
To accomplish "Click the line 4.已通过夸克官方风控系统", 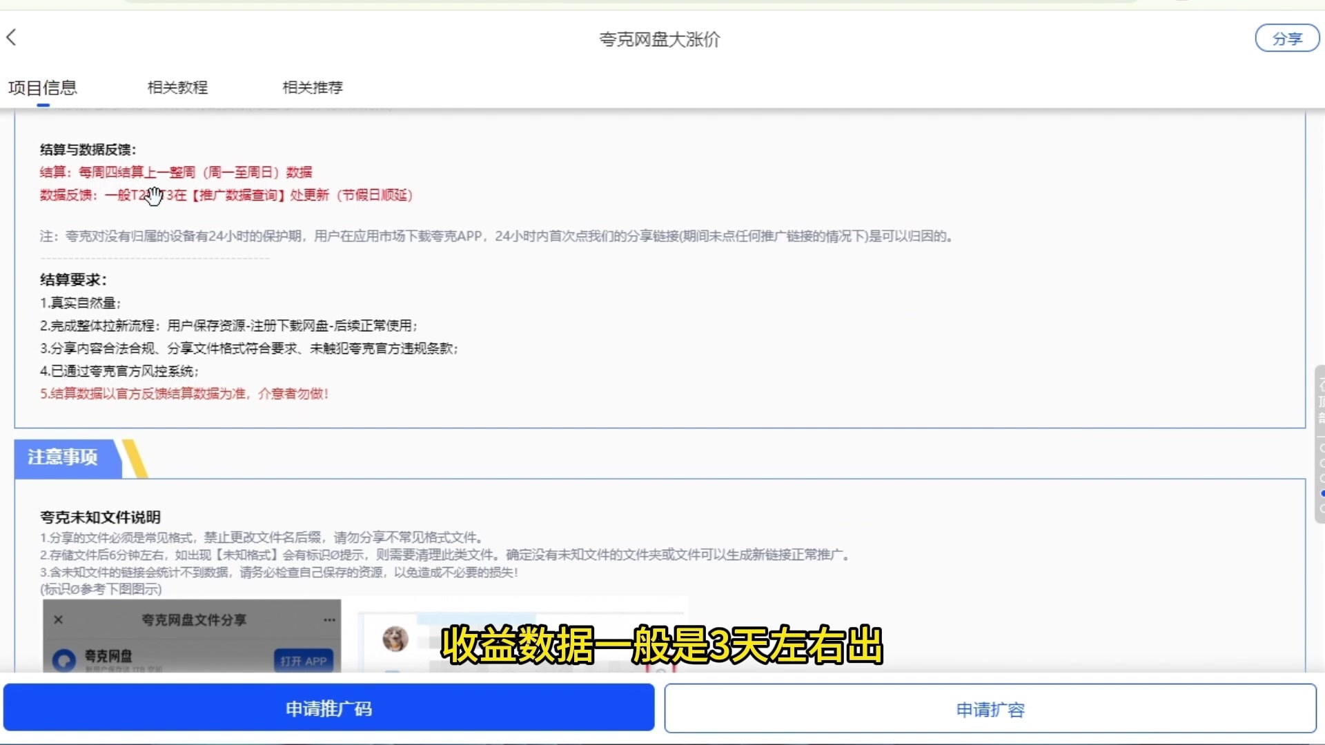I will tap(119, 371).
